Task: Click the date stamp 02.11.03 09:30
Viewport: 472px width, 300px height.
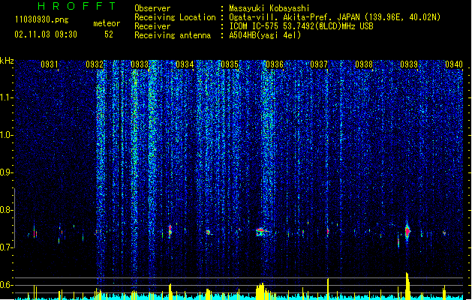Action: (46, 34)
